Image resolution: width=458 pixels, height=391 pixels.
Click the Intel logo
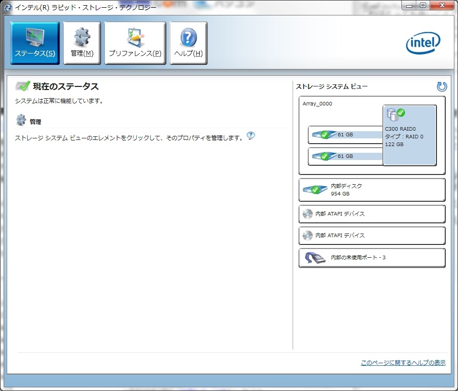coord(423,43)
